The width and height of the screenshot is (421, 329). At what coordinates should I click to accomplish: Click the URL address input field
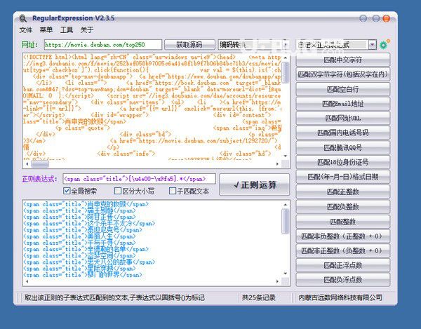(x=103, y=45)
